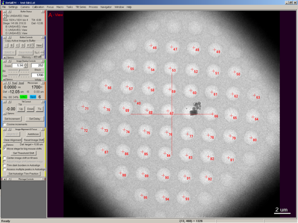298x223 pixels.
Task: Uncheck Move stage for big mouse shifts
Action: tap(5, 149)
